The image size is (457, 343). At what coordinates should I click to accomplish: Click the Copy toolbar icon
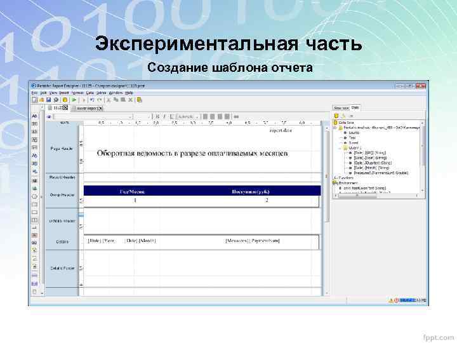(116, 100)
